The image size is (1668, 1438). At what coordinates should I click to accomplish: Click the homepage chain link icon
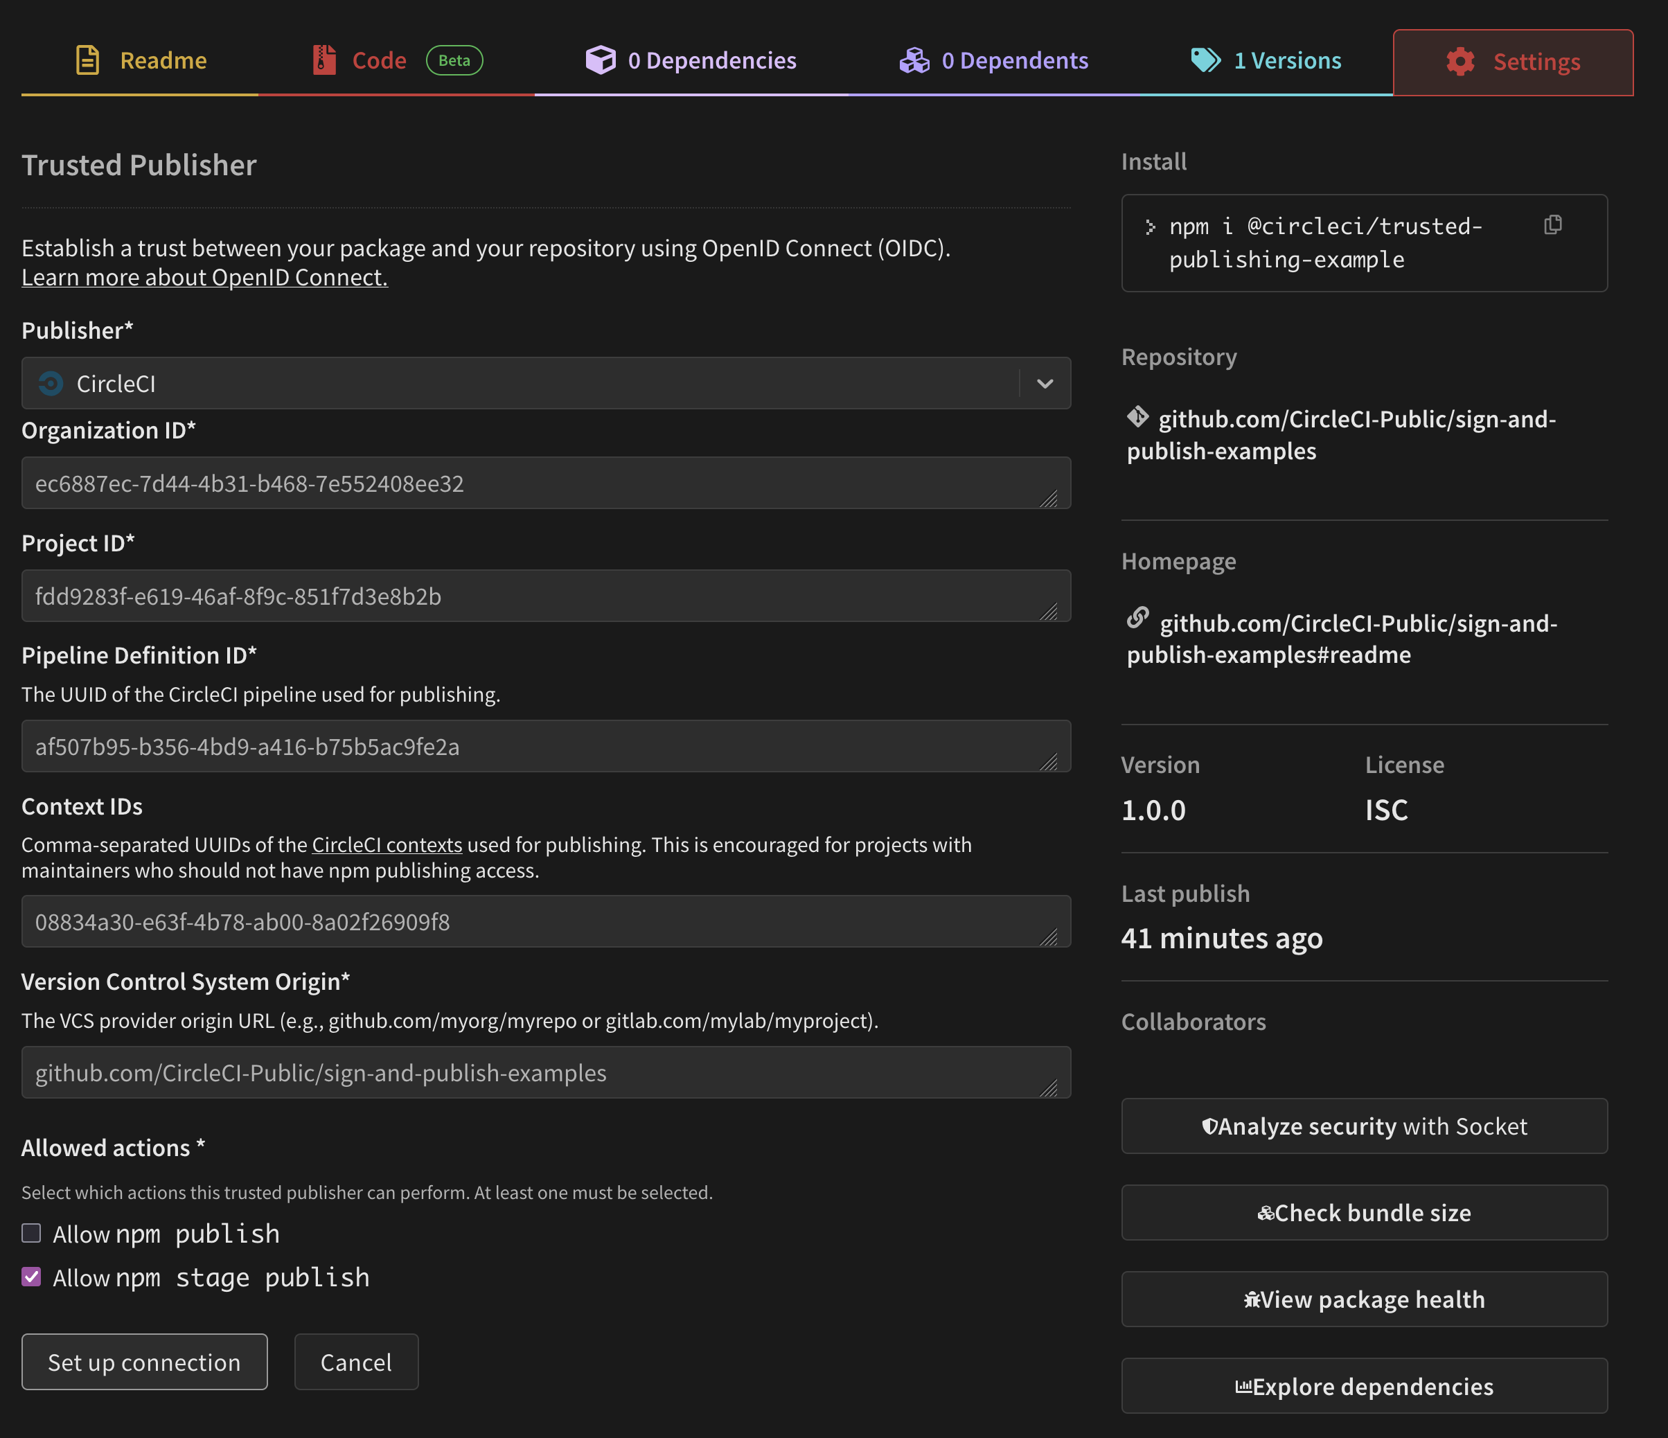tap(1137, 618)
